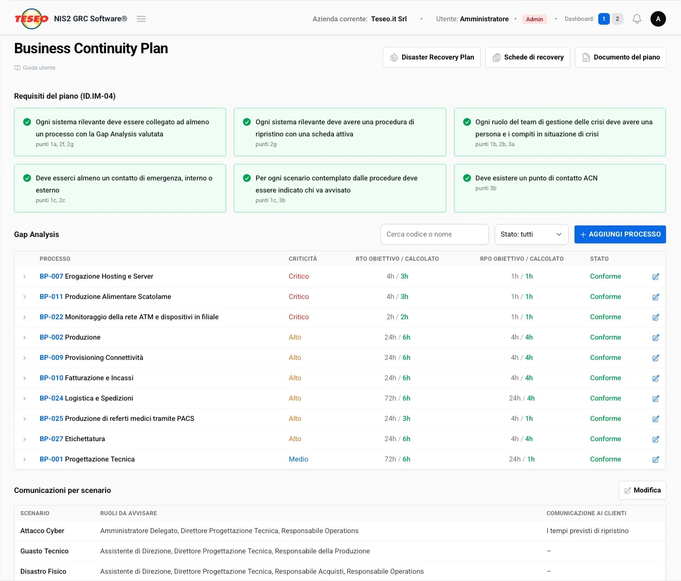
Task: Switch to Dashboard 2
Action: point(617,19)
